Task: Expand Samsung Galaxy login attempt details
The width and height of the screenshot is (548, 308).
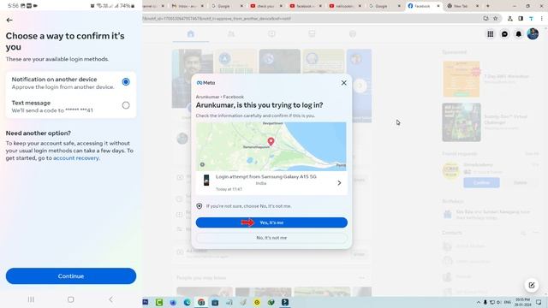Action: pyautogui.click(x=339, y=183)
